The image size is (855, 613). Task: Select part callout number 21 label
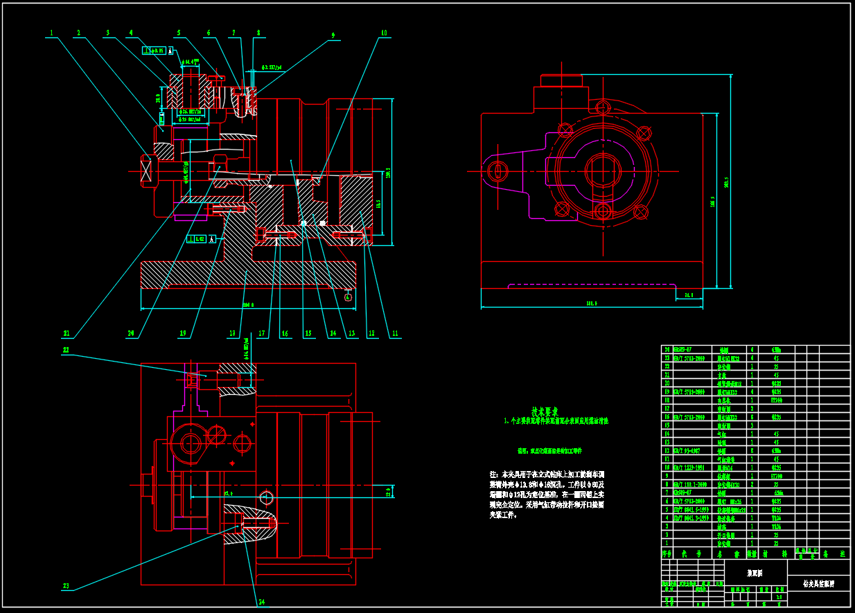click(76, 333)
